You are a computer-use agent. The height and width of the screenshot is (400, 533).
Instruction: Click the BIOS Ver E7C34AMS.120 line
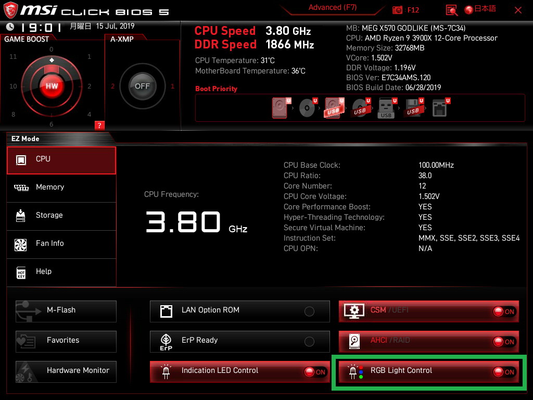tap(388, 78)
